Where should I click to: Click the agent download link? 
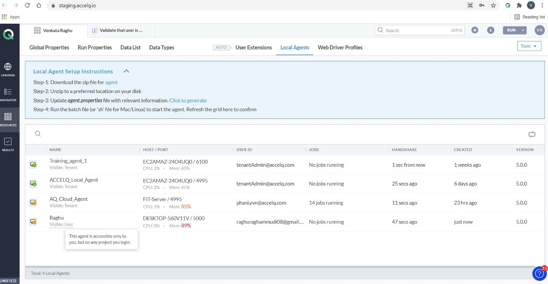click(x=111, y=82)
